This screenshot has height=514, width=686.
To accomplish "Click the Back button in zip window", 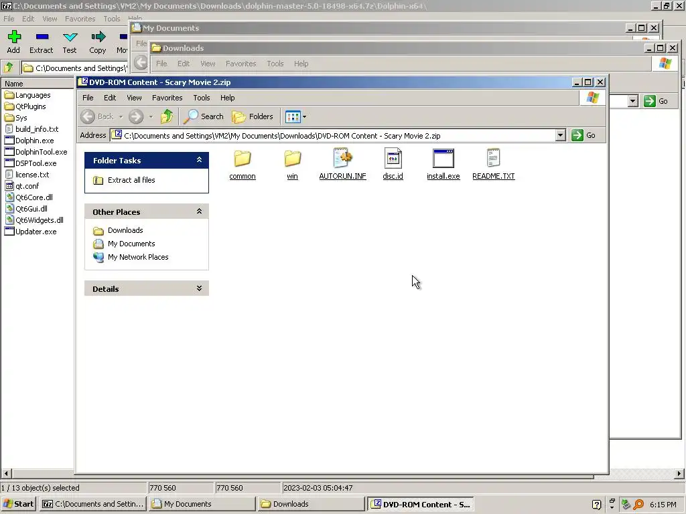I will click(98, 116).
